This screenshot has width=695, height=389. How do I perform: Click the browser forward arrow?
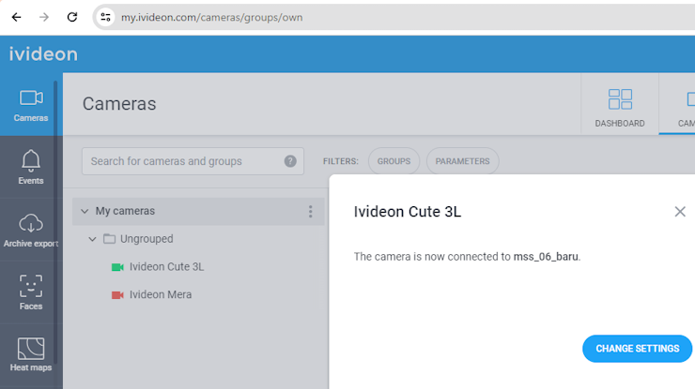pos(44,17)
